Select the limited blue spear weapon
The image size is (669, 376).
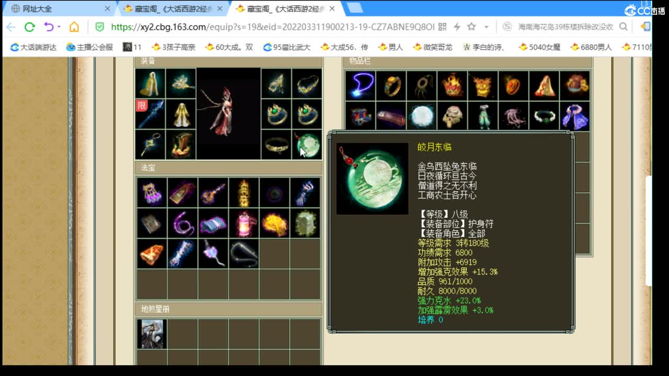150,114
